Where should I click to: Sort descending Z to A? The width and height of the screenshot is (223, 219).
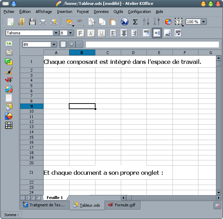click(157, 22)
